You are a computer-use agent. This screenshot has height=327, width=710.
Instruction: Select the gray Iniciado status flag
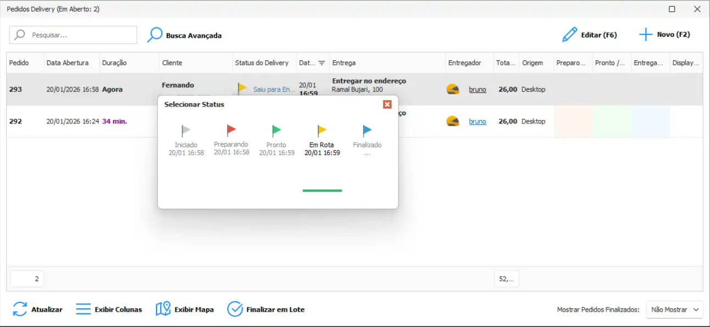(186, 132)
